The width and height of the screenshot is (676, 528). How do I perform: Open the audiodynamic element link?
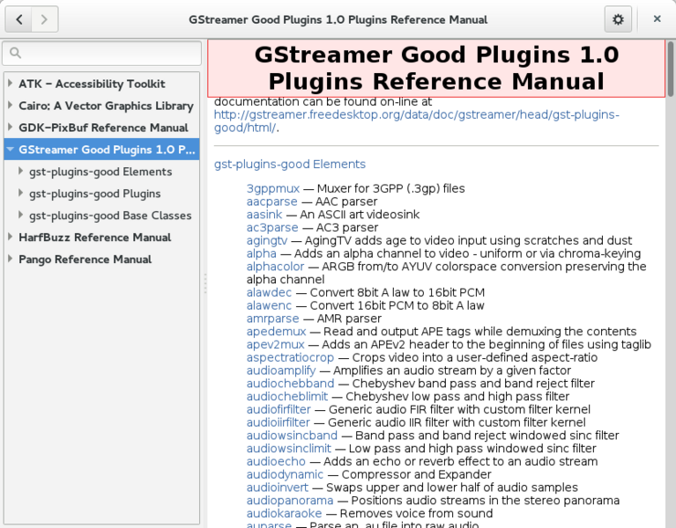[285, 474]
